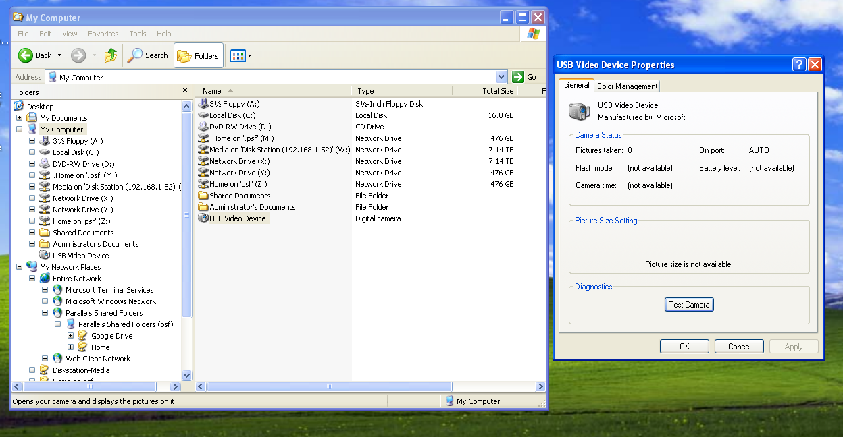Expand Microsoft Windows Network tree node
The width and height of the screenshot is (843, 437).
[x=45, y=301]
